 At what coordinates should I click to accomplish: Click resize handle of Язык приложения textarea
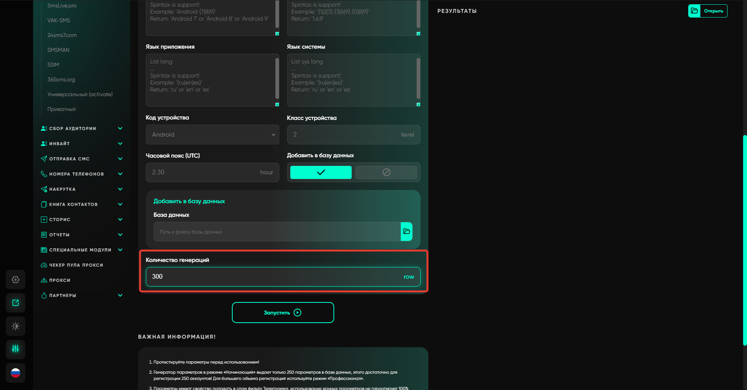(x=277, y=104)
